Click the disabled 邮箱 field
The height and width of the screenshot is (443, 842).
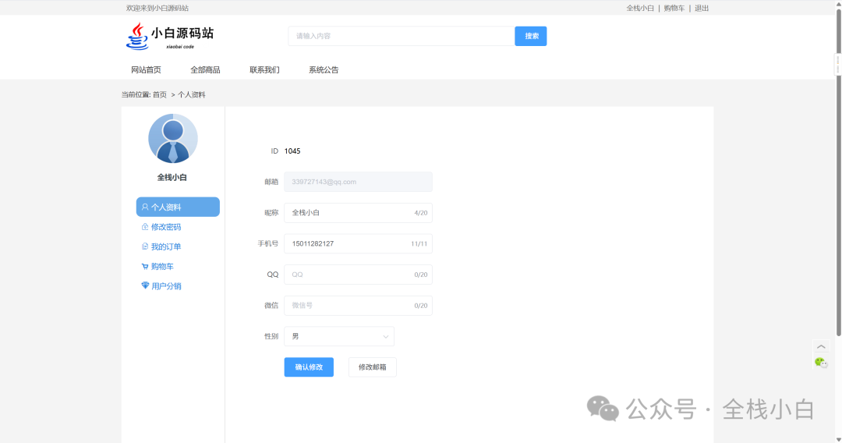358,182
